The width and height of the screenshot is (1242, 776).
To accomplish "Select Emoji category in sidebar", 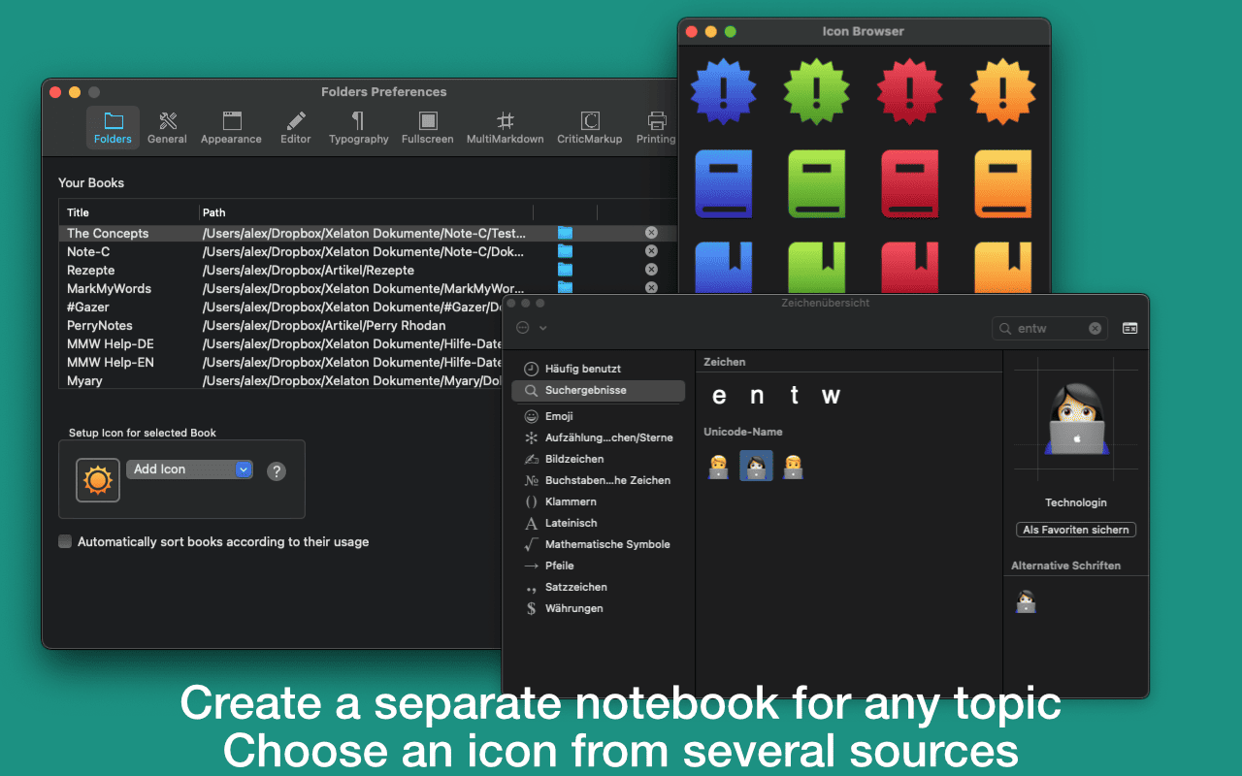I will (558, 416).
